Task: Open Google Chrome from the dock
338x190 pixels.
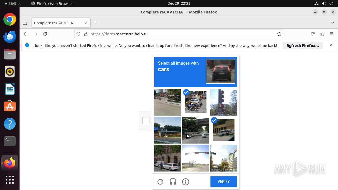Action: tap(10, 20)
